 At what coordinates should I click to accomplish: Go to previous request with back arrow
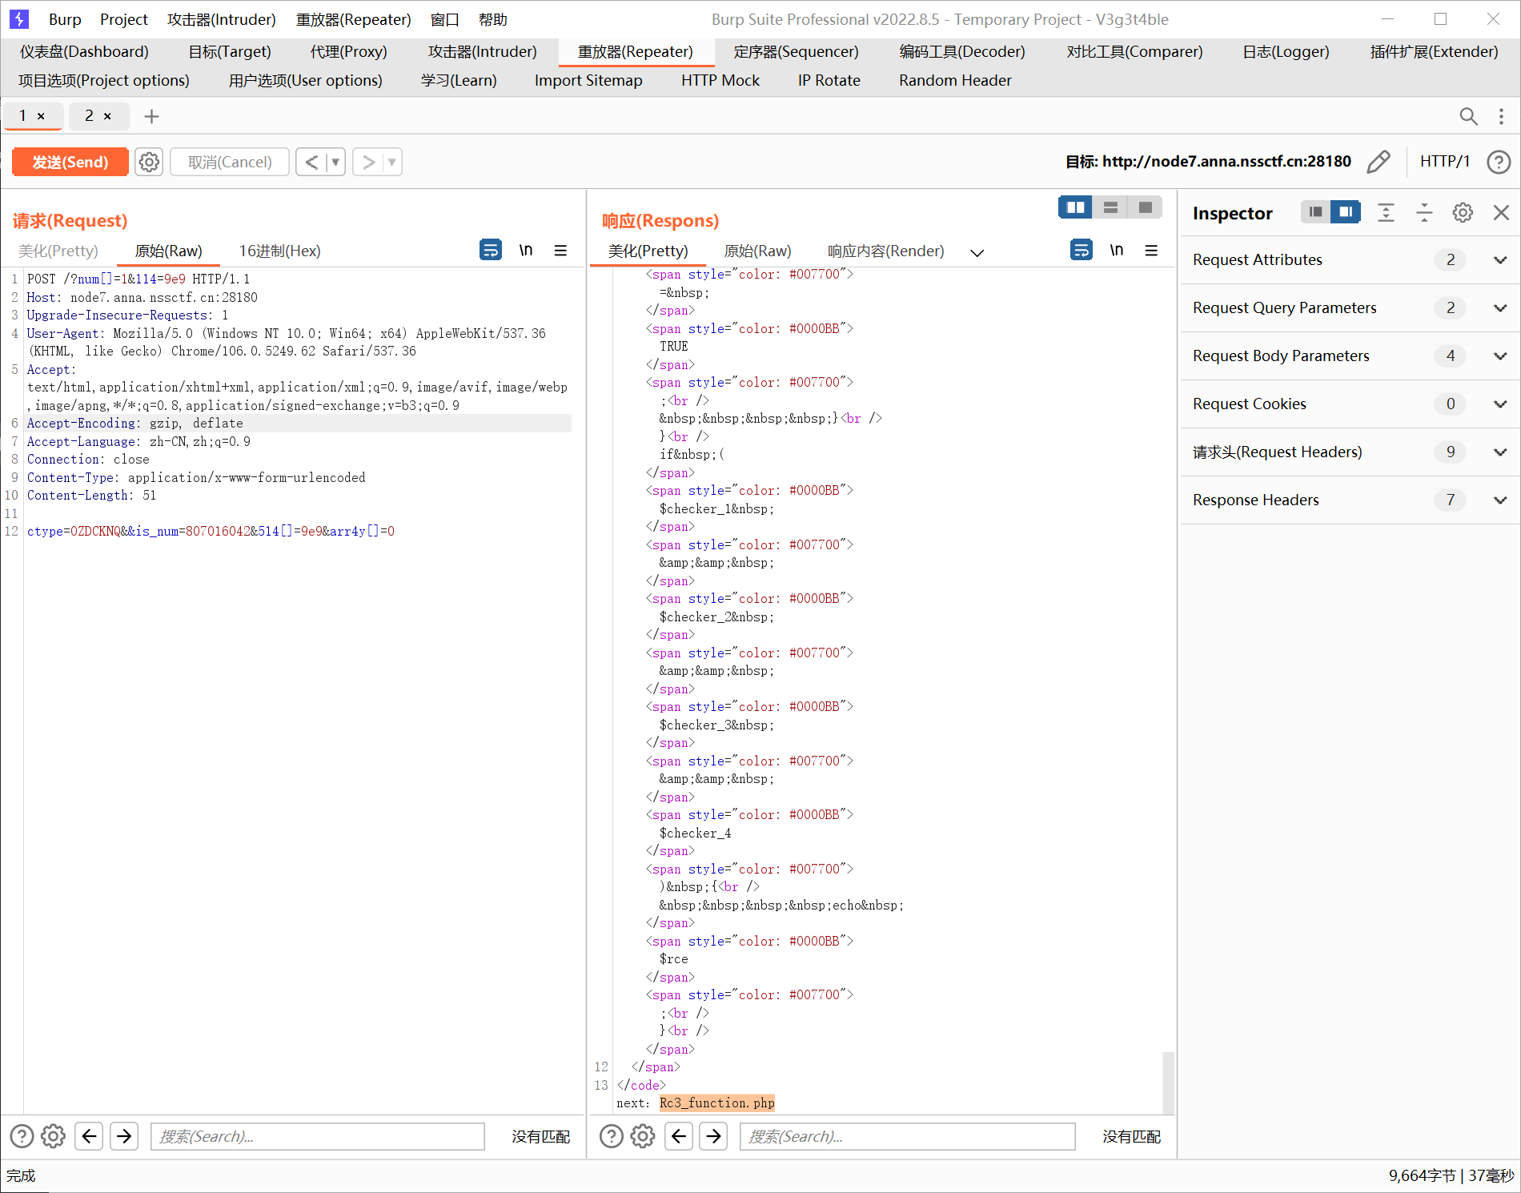311,163
